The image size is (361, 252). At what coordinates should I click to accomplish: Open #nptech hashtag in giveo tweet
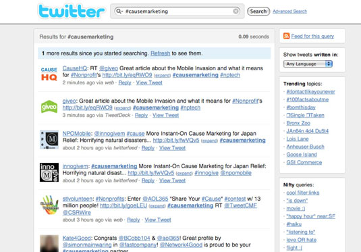tap(190, 107)
